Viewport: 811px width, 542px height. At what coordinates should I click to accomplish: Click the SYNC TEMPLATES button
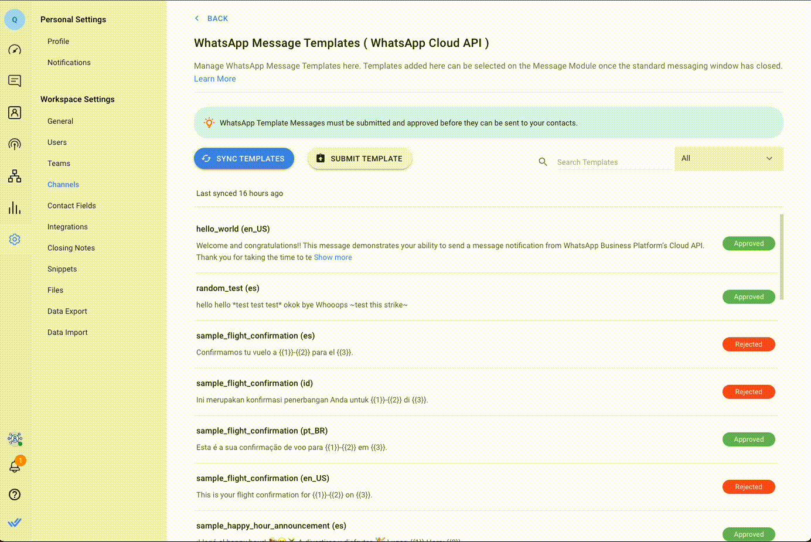[x=244, y=158]
